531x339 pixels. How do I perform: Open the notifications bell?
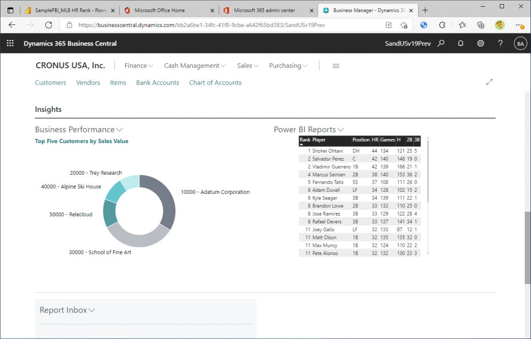tap(460, 44)
